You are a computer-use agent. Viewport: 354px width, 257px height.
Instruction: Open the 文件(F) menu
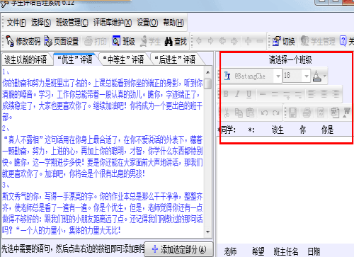pyautogui.click(x=16, y=23)
